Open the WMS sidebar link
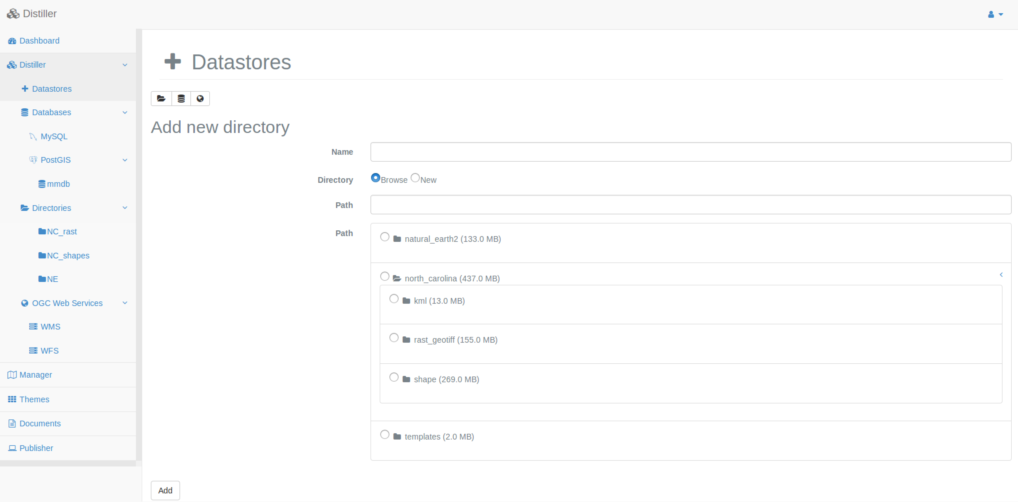Image resolution: width=1018 pixels, height=502 pixels. click(x=50, y=327)
